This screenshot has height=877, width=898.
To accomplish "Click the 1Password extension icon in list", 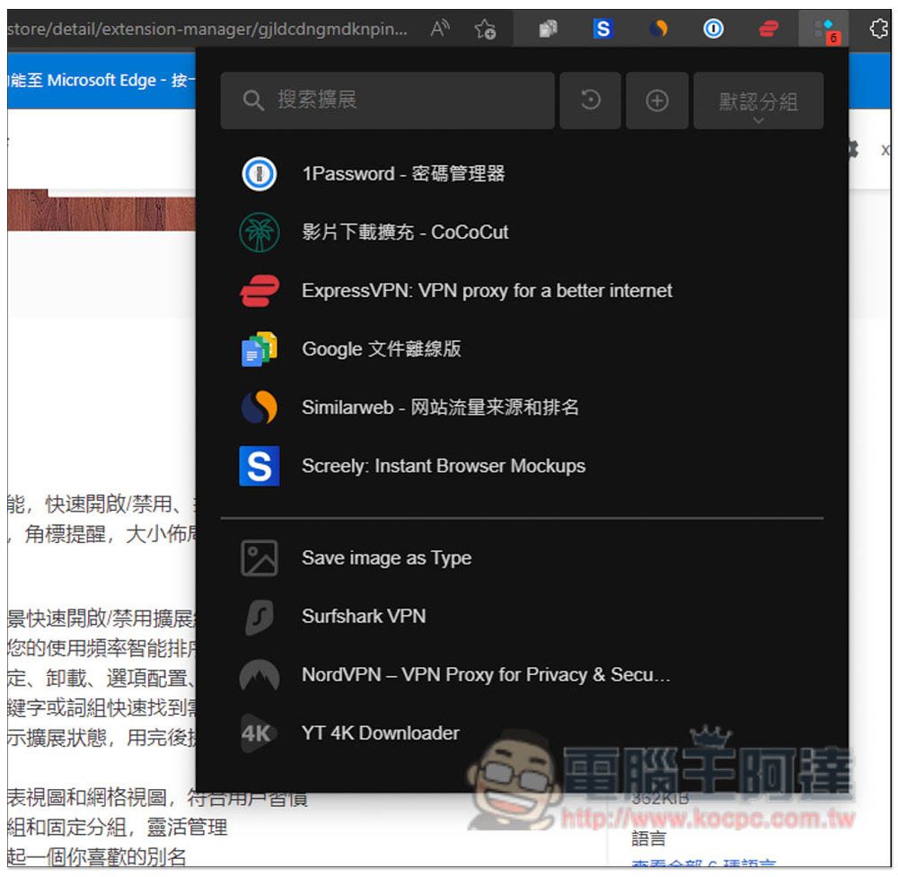I will pos(260,173).
